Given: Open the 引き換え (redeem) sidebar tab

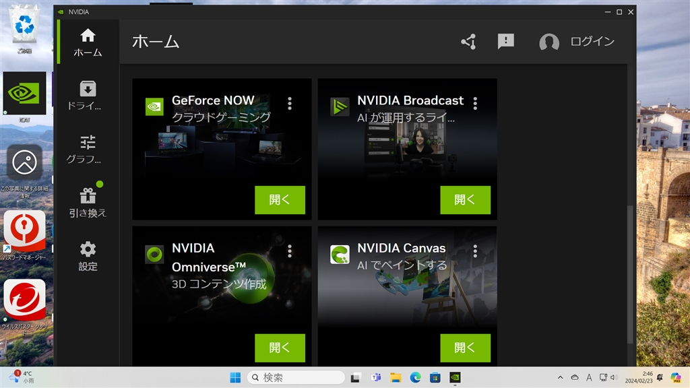Looking at the screenshot, I should tap(88, 202).
